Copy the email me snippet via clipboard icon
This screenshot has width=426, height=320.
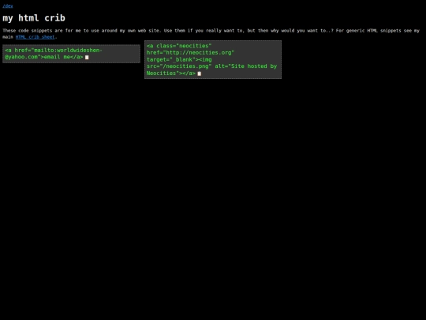pos(87,57)
